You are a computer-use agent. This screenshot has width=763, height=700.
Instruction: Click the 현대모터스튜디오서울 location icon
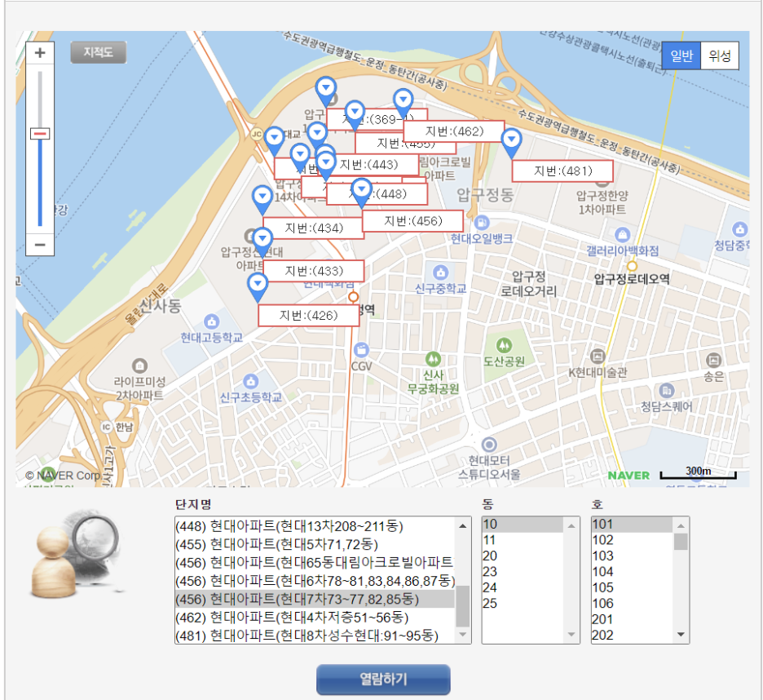(x=489, y=445)
